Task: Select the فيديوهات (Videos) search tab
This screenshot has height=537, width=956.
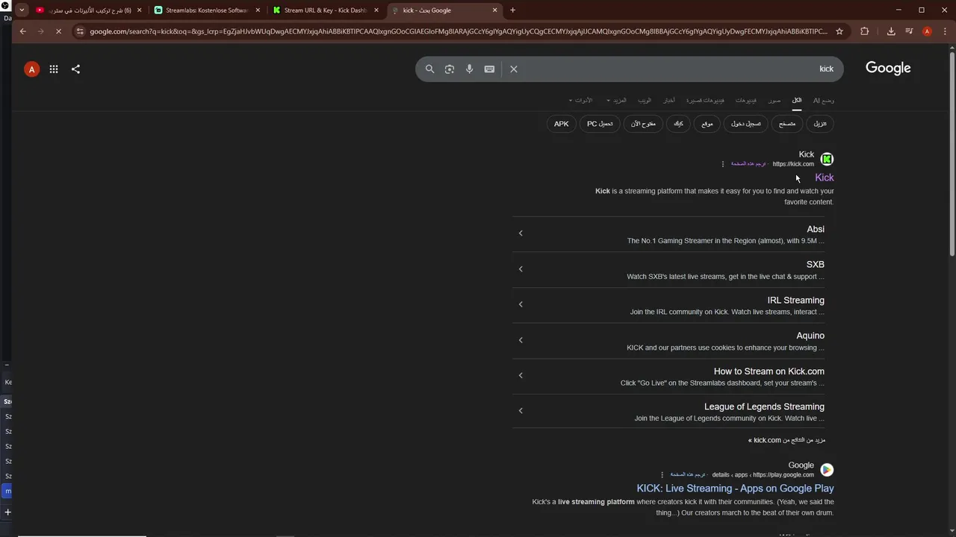Action: tap(745, 100)
